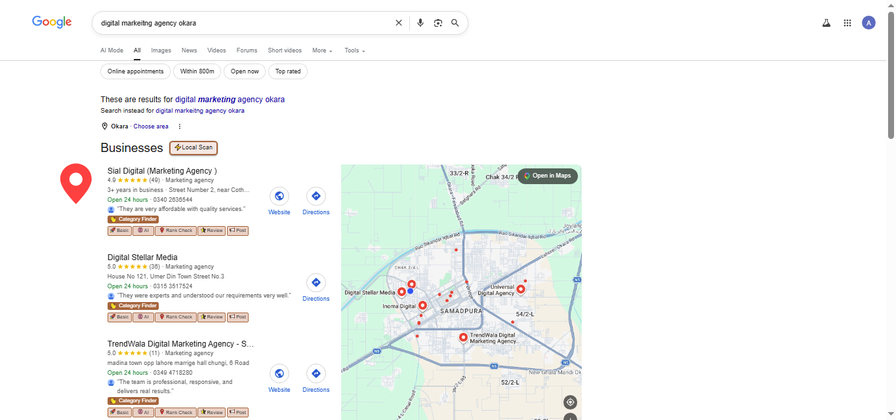Toggle the Online appointments filter chip
This screenshot has width=896, height=420.
coord(136,71)
